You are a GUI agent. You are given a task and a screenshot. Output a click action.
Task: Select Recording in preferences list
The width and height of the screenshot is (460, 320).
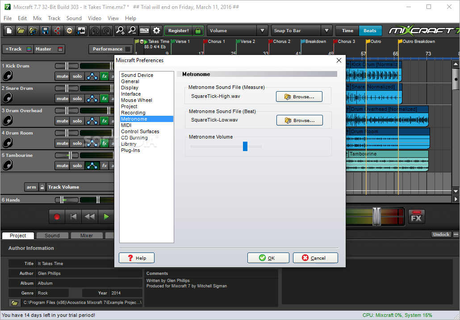[x=133, y=113]
